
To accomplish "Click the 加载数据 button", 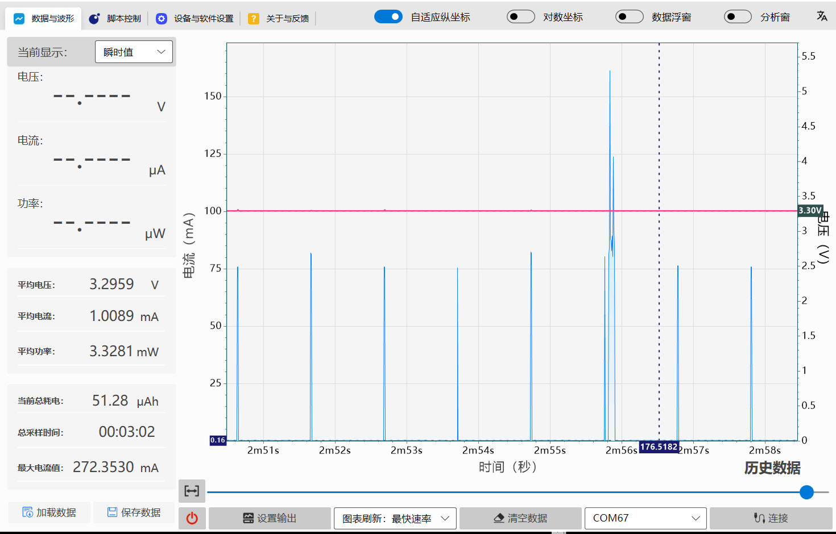I will click(x=49, y=512).
